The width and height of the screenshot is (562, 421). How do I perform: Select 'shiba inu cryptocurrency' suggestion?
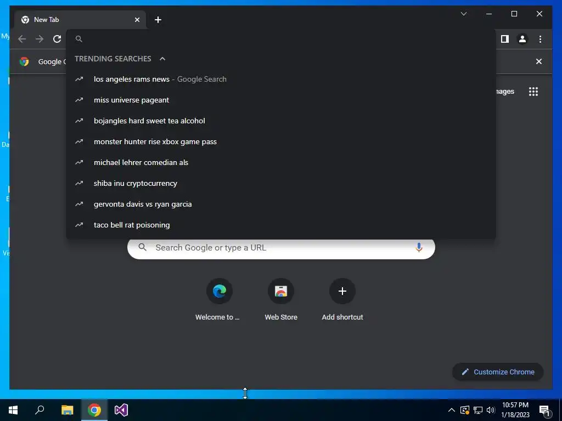click(281, 183)
